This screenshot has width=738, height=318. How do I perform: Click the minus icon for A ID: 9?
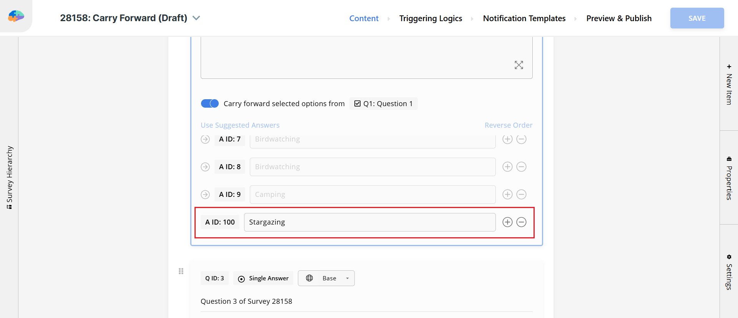[521, 195]
